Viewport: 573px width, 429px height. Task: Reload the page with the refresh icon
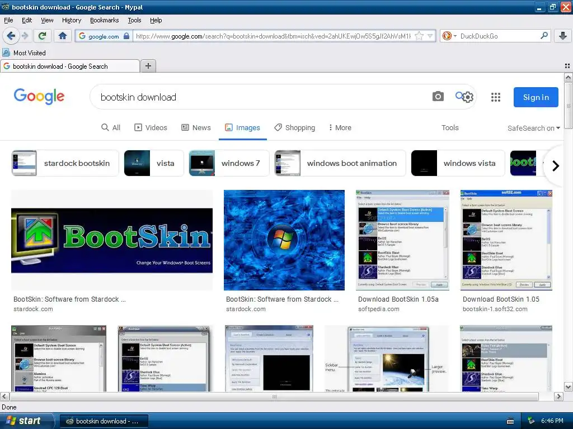pos(42,36)
